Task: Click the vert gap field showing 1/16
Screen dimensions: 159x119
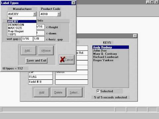Action: pos(27,39)
